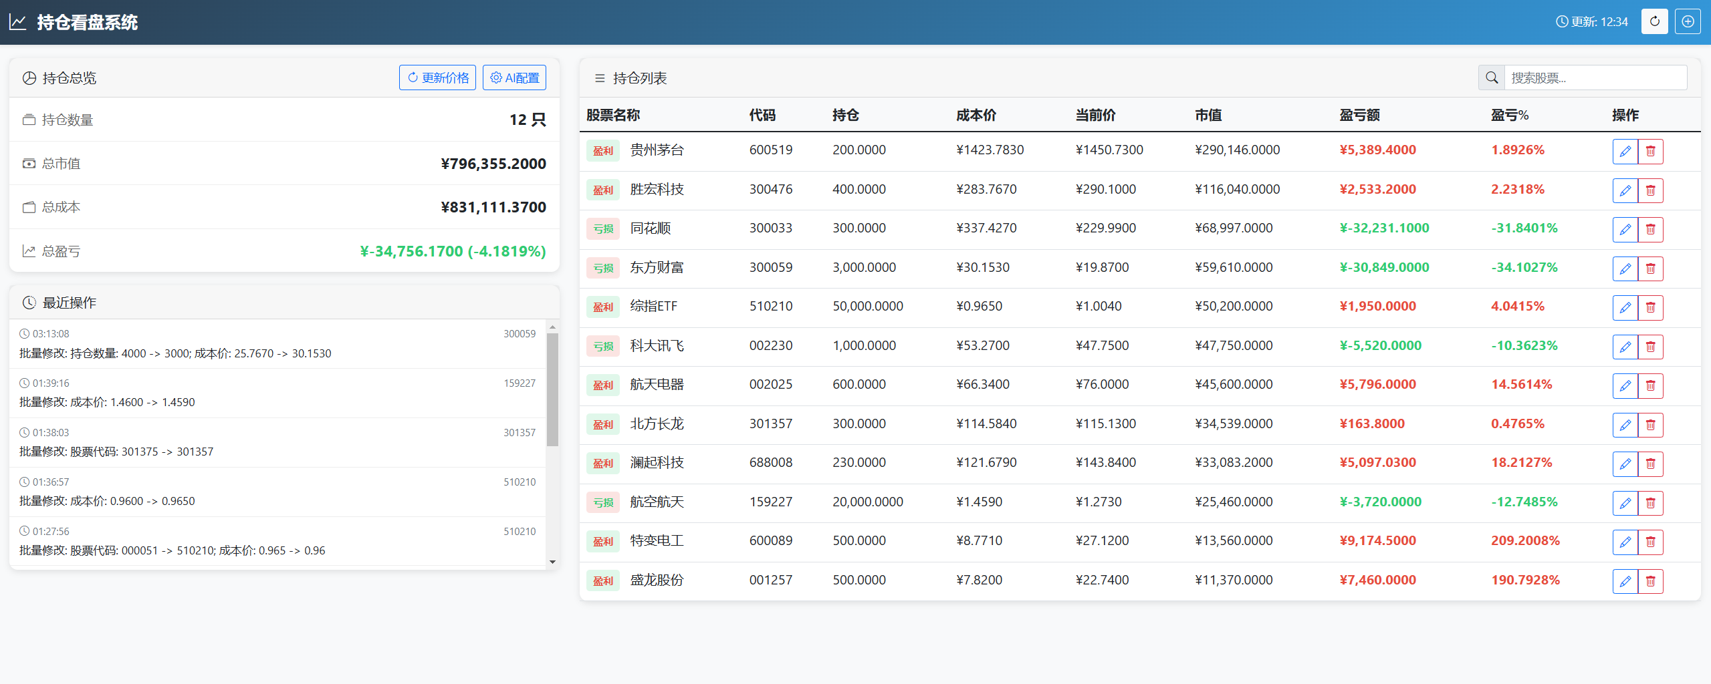The image size is (1711, 684).
Task: Click the 股票名称 column header
Action: tap(613, 115)
